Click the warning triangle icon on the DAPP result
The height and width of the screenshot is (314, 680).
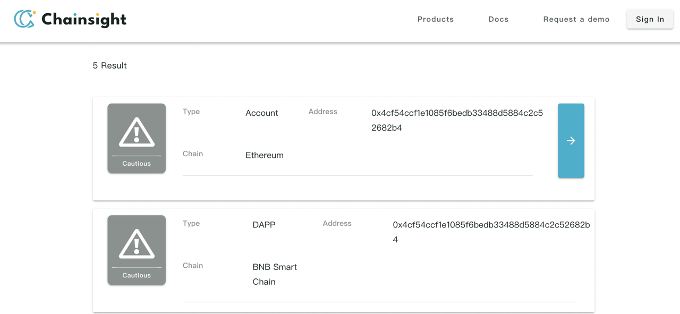click(x=137, y=244)
